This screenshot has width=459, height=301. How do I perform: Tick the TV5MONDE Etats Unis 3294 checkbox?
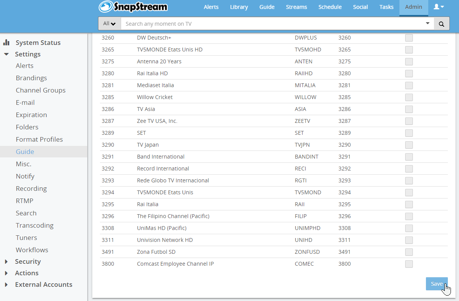point(409,193)
